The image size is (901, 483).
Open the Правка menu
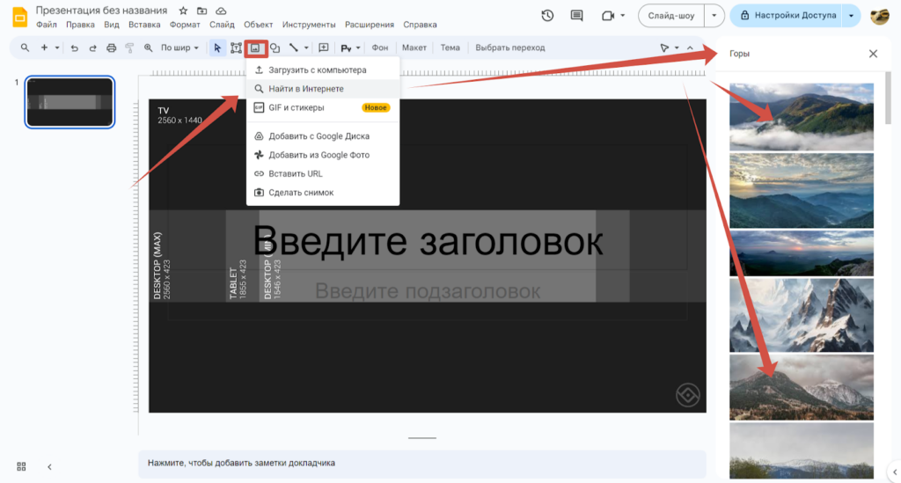pyautogui.click(x=80, y=25)
